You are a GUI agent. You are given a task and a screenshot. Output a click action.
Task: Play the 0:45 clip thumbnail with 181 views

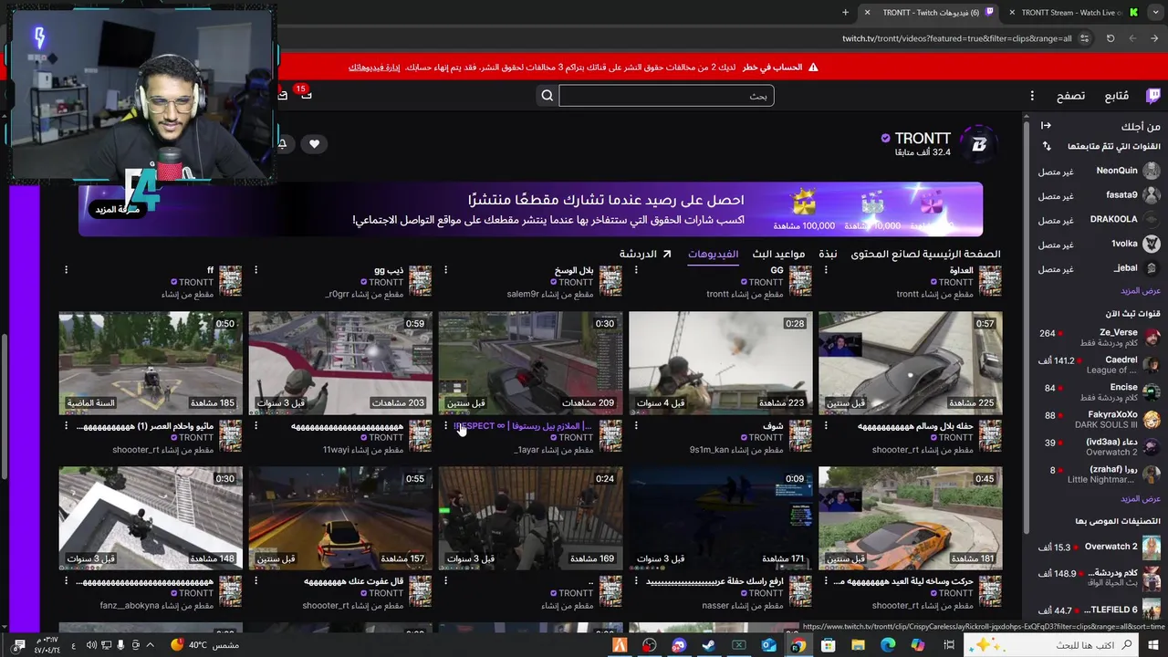click(x=910, y=518)
